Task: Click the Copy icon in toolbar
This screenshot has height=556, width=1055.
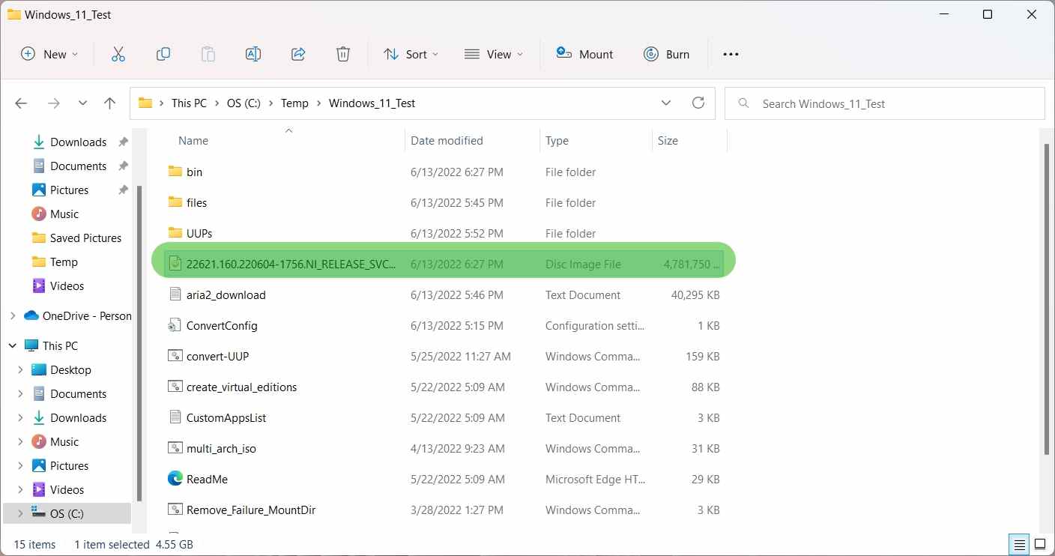Action: [163, 54]
